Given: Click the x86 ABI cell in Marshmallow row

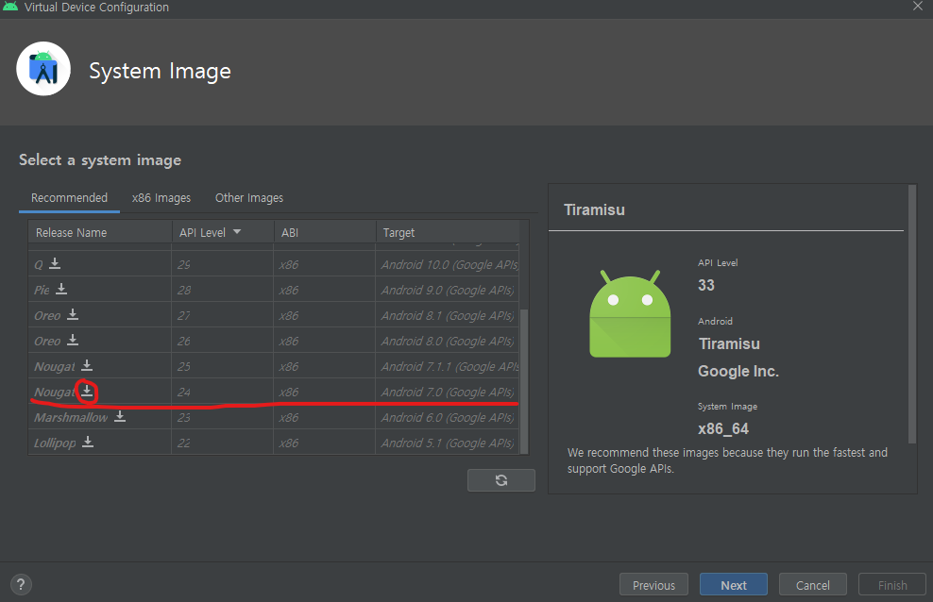Looking at the screenshot, I should click(325, 417).
